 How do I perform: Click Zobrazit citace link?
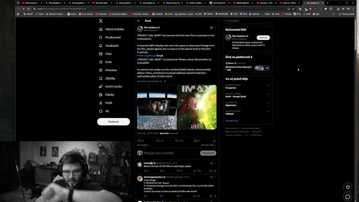(x=208, y=145)
